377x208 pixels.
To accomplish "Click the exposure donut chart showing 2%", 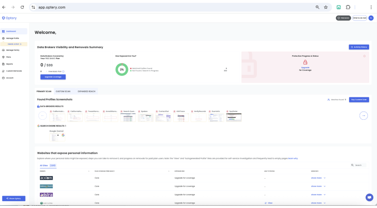I will 122,69.
